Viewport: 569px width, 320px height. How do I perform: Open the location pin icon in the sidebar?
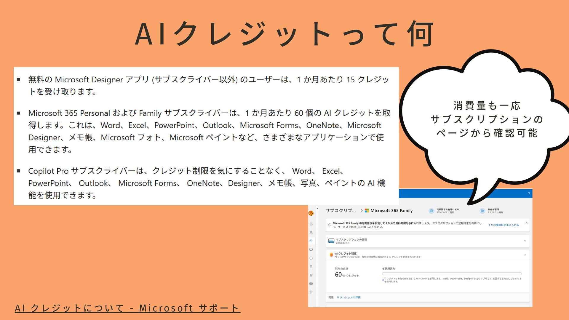click(311, 292)
